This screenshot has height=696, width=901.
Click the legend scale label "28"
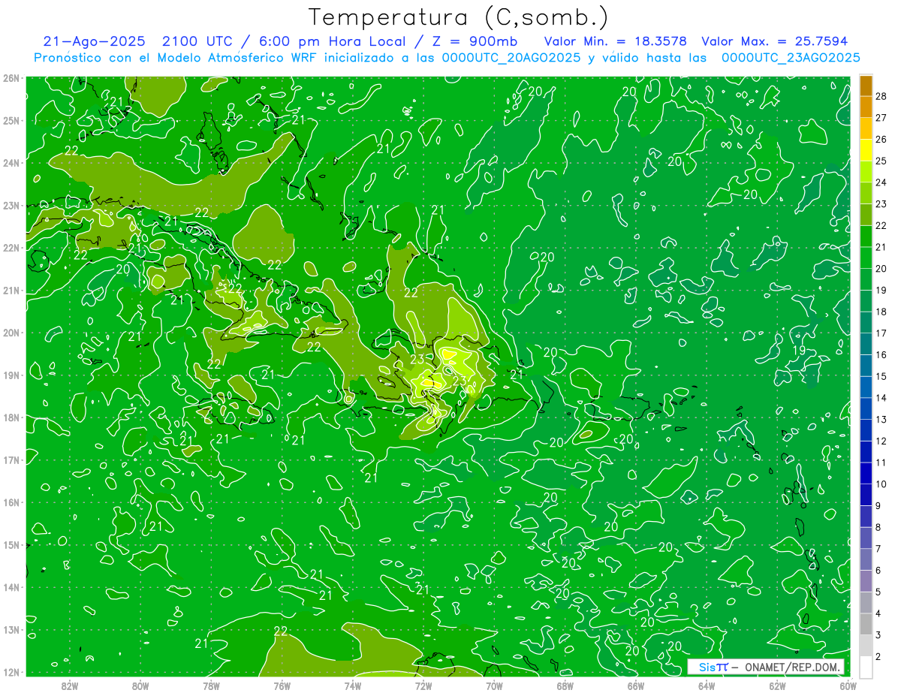coord(881,96)
